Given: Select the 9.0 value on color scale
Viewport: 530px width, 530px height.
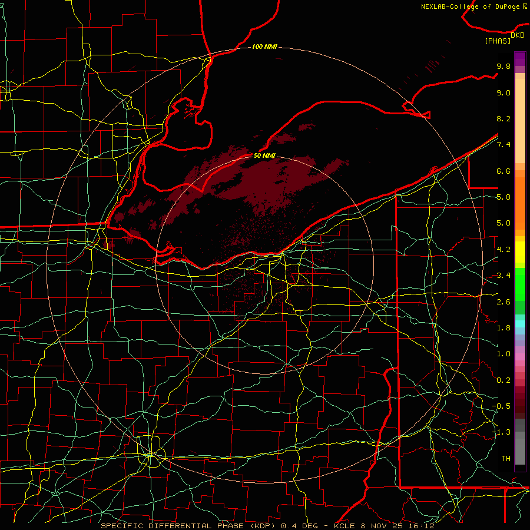Looking at the screenshot, I should pos(503,92).
